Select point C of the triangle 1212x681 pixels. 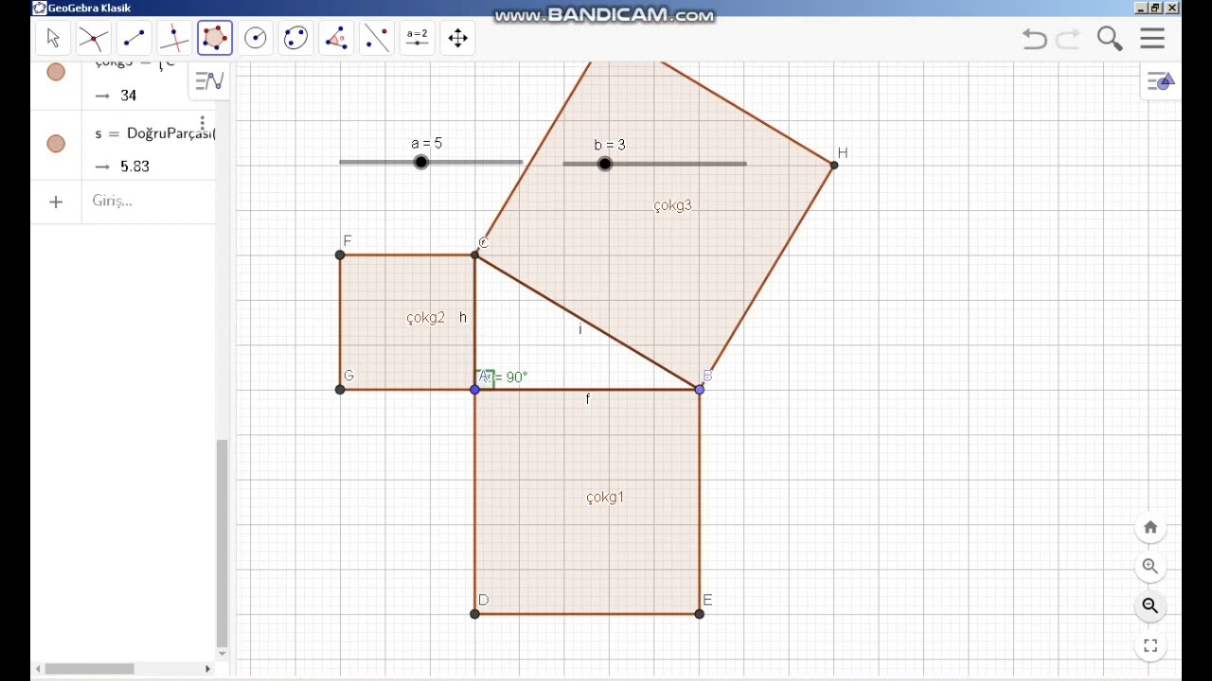(x=475, y=254)
